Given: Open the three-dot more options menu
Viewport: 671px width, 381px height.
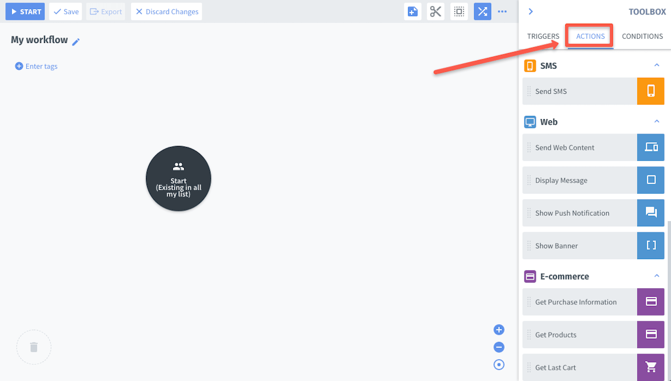Looking at the screenshot, I should (502, 11).
